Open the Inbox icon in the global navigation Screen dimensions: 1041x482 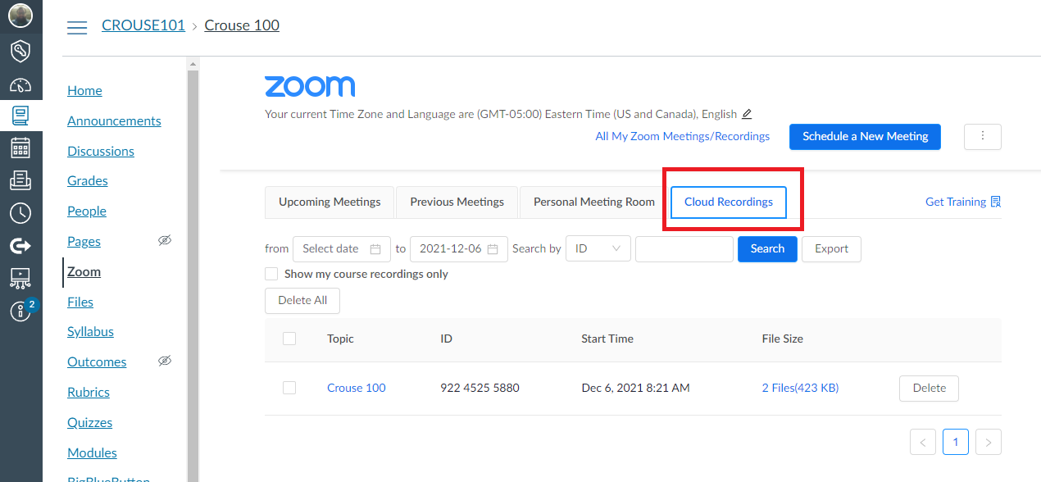coord(20,180)
